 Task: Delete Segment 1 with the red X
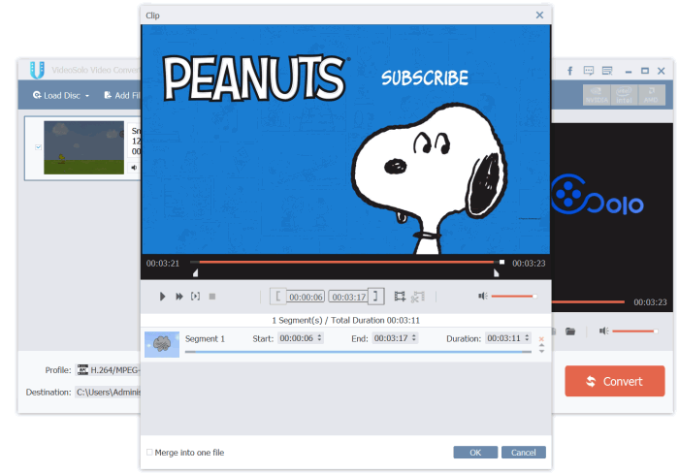pos(541,339)
